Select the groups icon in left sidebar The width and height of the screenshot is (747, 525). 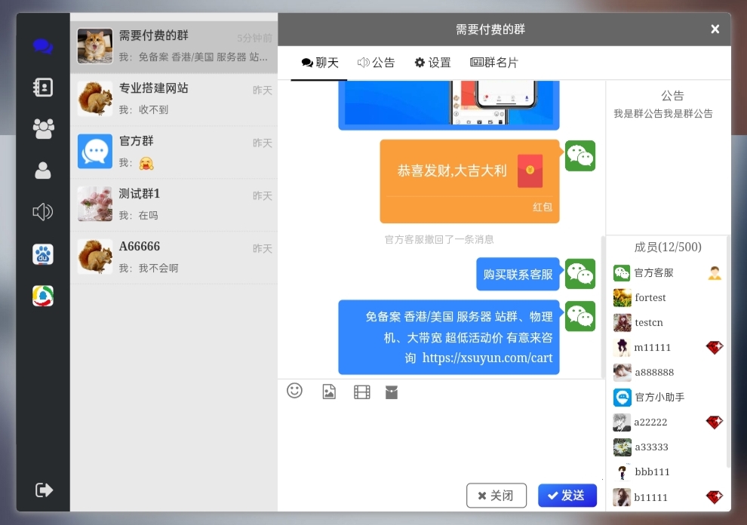pos(42,128)
